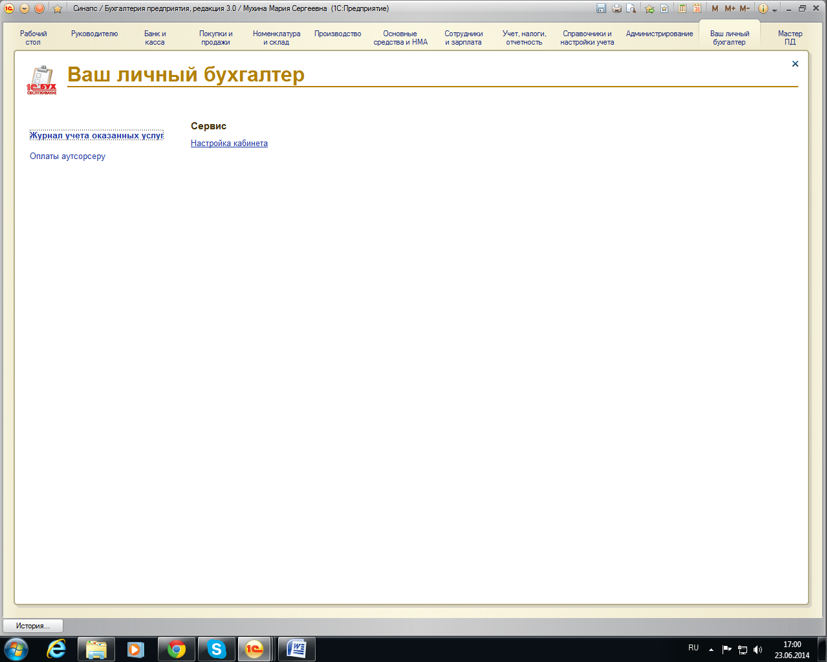828x662 pixels.
Task: Open the Windows Start menu
Action: click(x=16, y=648)
